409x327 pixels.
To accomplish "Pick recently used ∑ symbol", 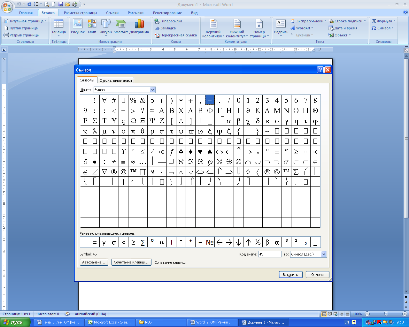I will pyautogui.click(x=143, y=242).
